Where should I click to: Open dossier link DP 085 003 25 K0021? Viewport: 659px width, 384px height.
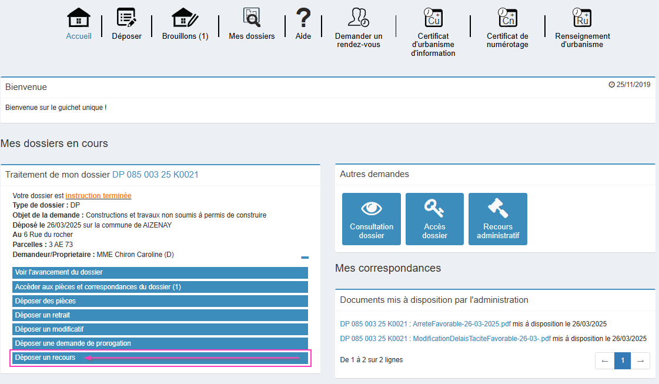click(x=155, y=175)
